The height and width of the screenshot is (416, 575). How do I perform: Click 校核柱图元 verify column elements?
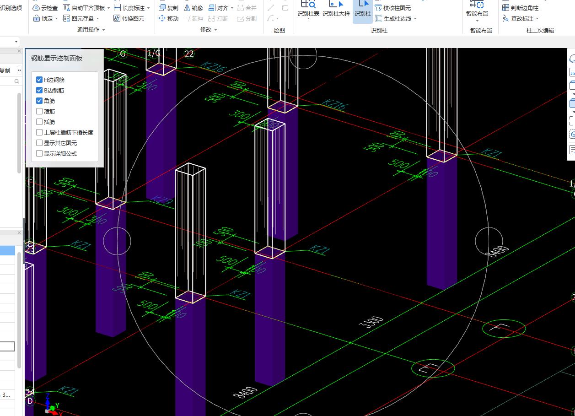(x=392, y=8)
